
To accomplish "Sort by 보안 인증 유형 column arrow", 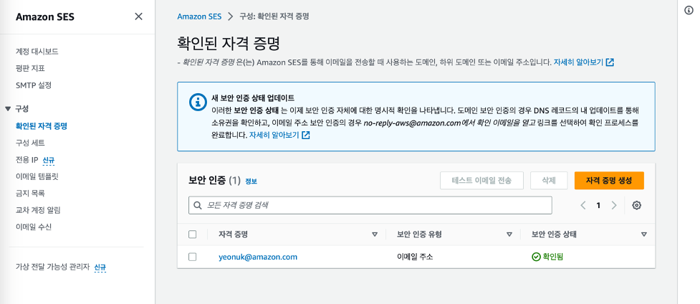I will coord(509,234).
